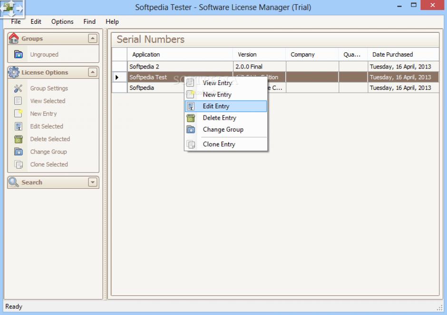This screenshot has width=447, height=315.
Task: Click the License Options header title
Action: click(45, 72)
